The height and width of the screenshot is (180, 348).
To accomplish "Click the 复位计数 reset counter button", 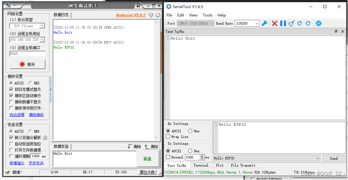I will (147, 172).
